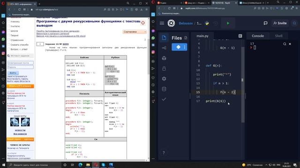Viewport: 300px width, 168px height.
Task: Click the Invite button
Action: 280,23
